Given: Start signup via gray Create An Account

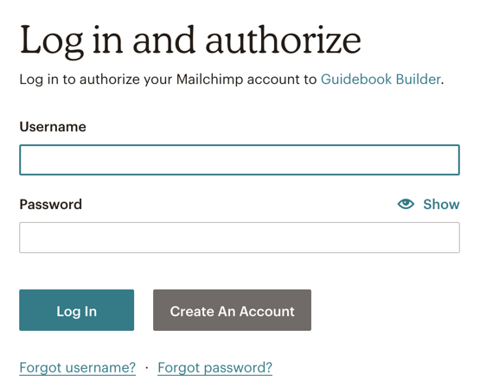Looking at the screenshot, I should (x=232, y=310).
